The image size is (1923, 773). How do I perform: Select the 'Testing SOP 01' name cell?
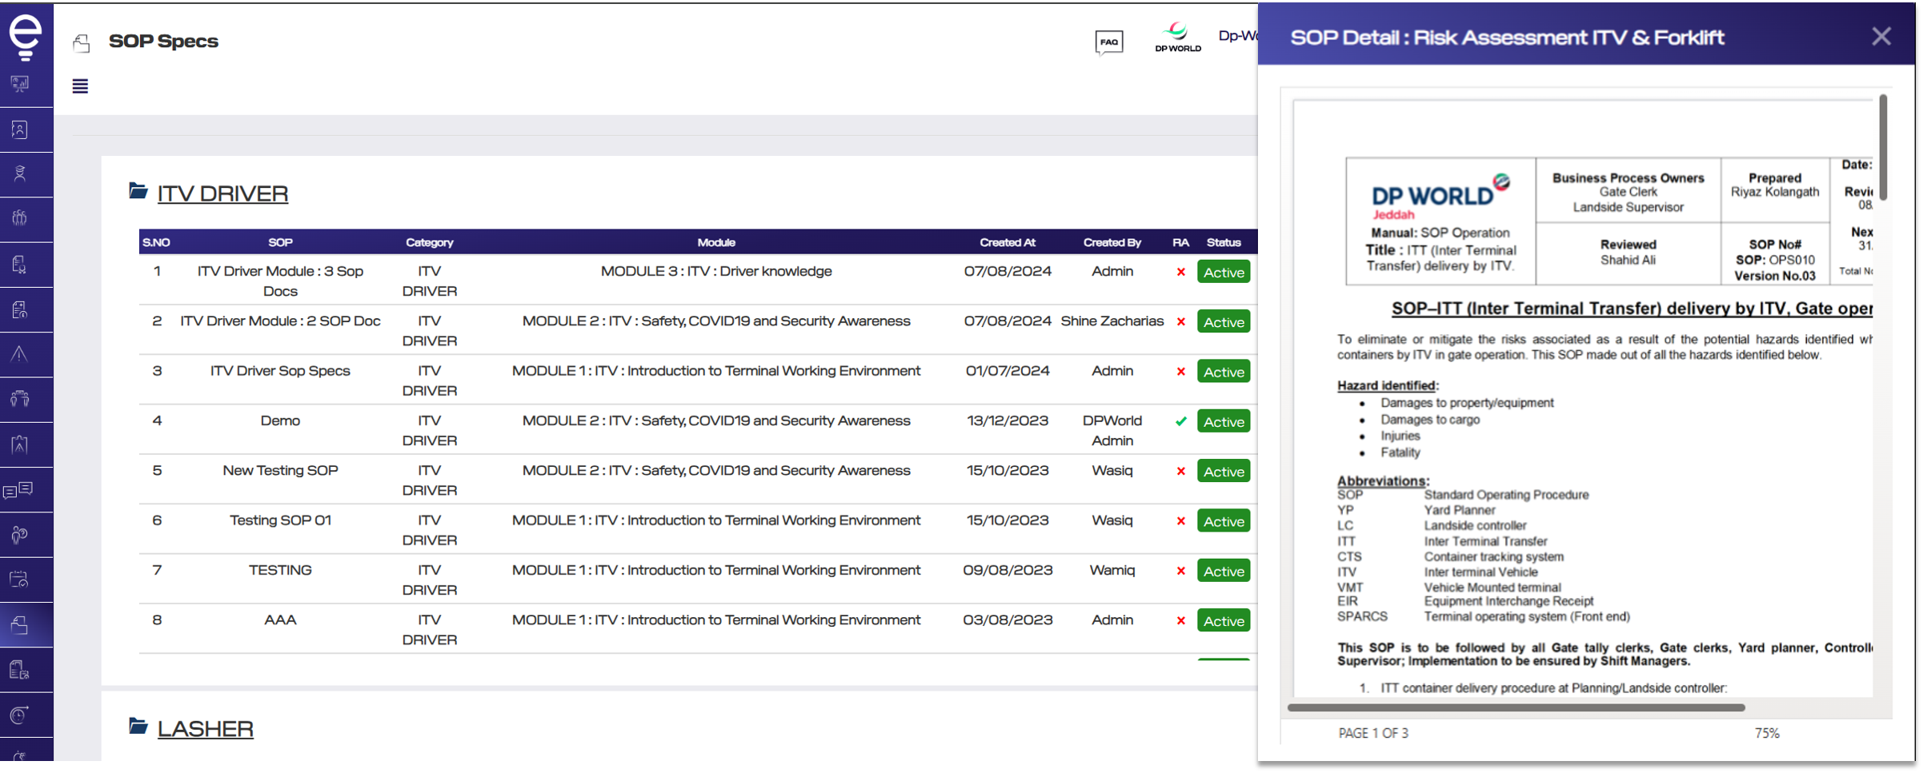coord(280,520)
